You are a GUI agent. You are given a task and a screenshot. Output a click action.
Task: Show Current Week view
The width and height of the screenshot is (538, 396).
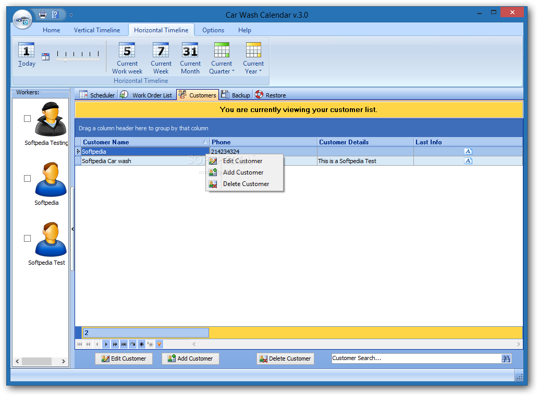coord(161,58)
